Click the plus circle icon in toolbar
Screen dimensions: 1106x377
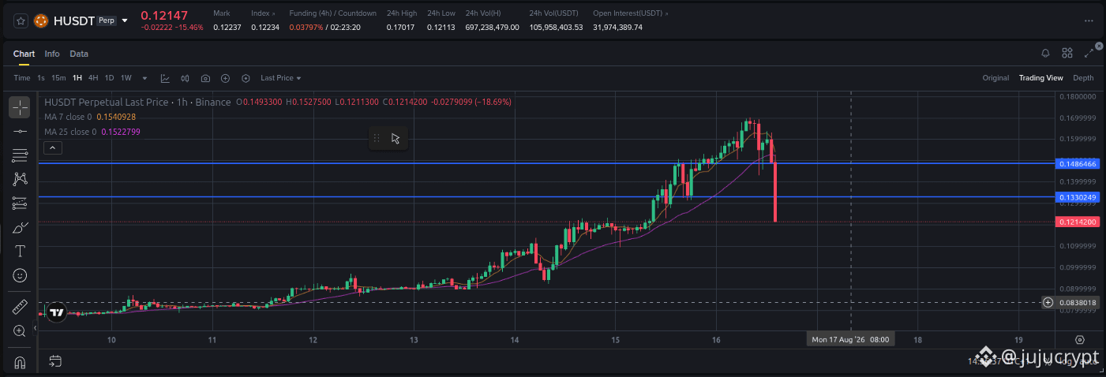[225, 78]
